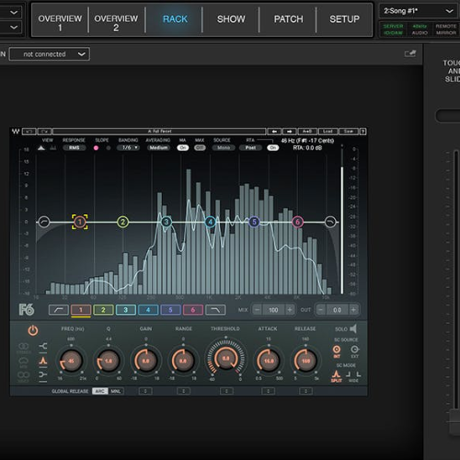Select the gray slope option

click(109, 148)
